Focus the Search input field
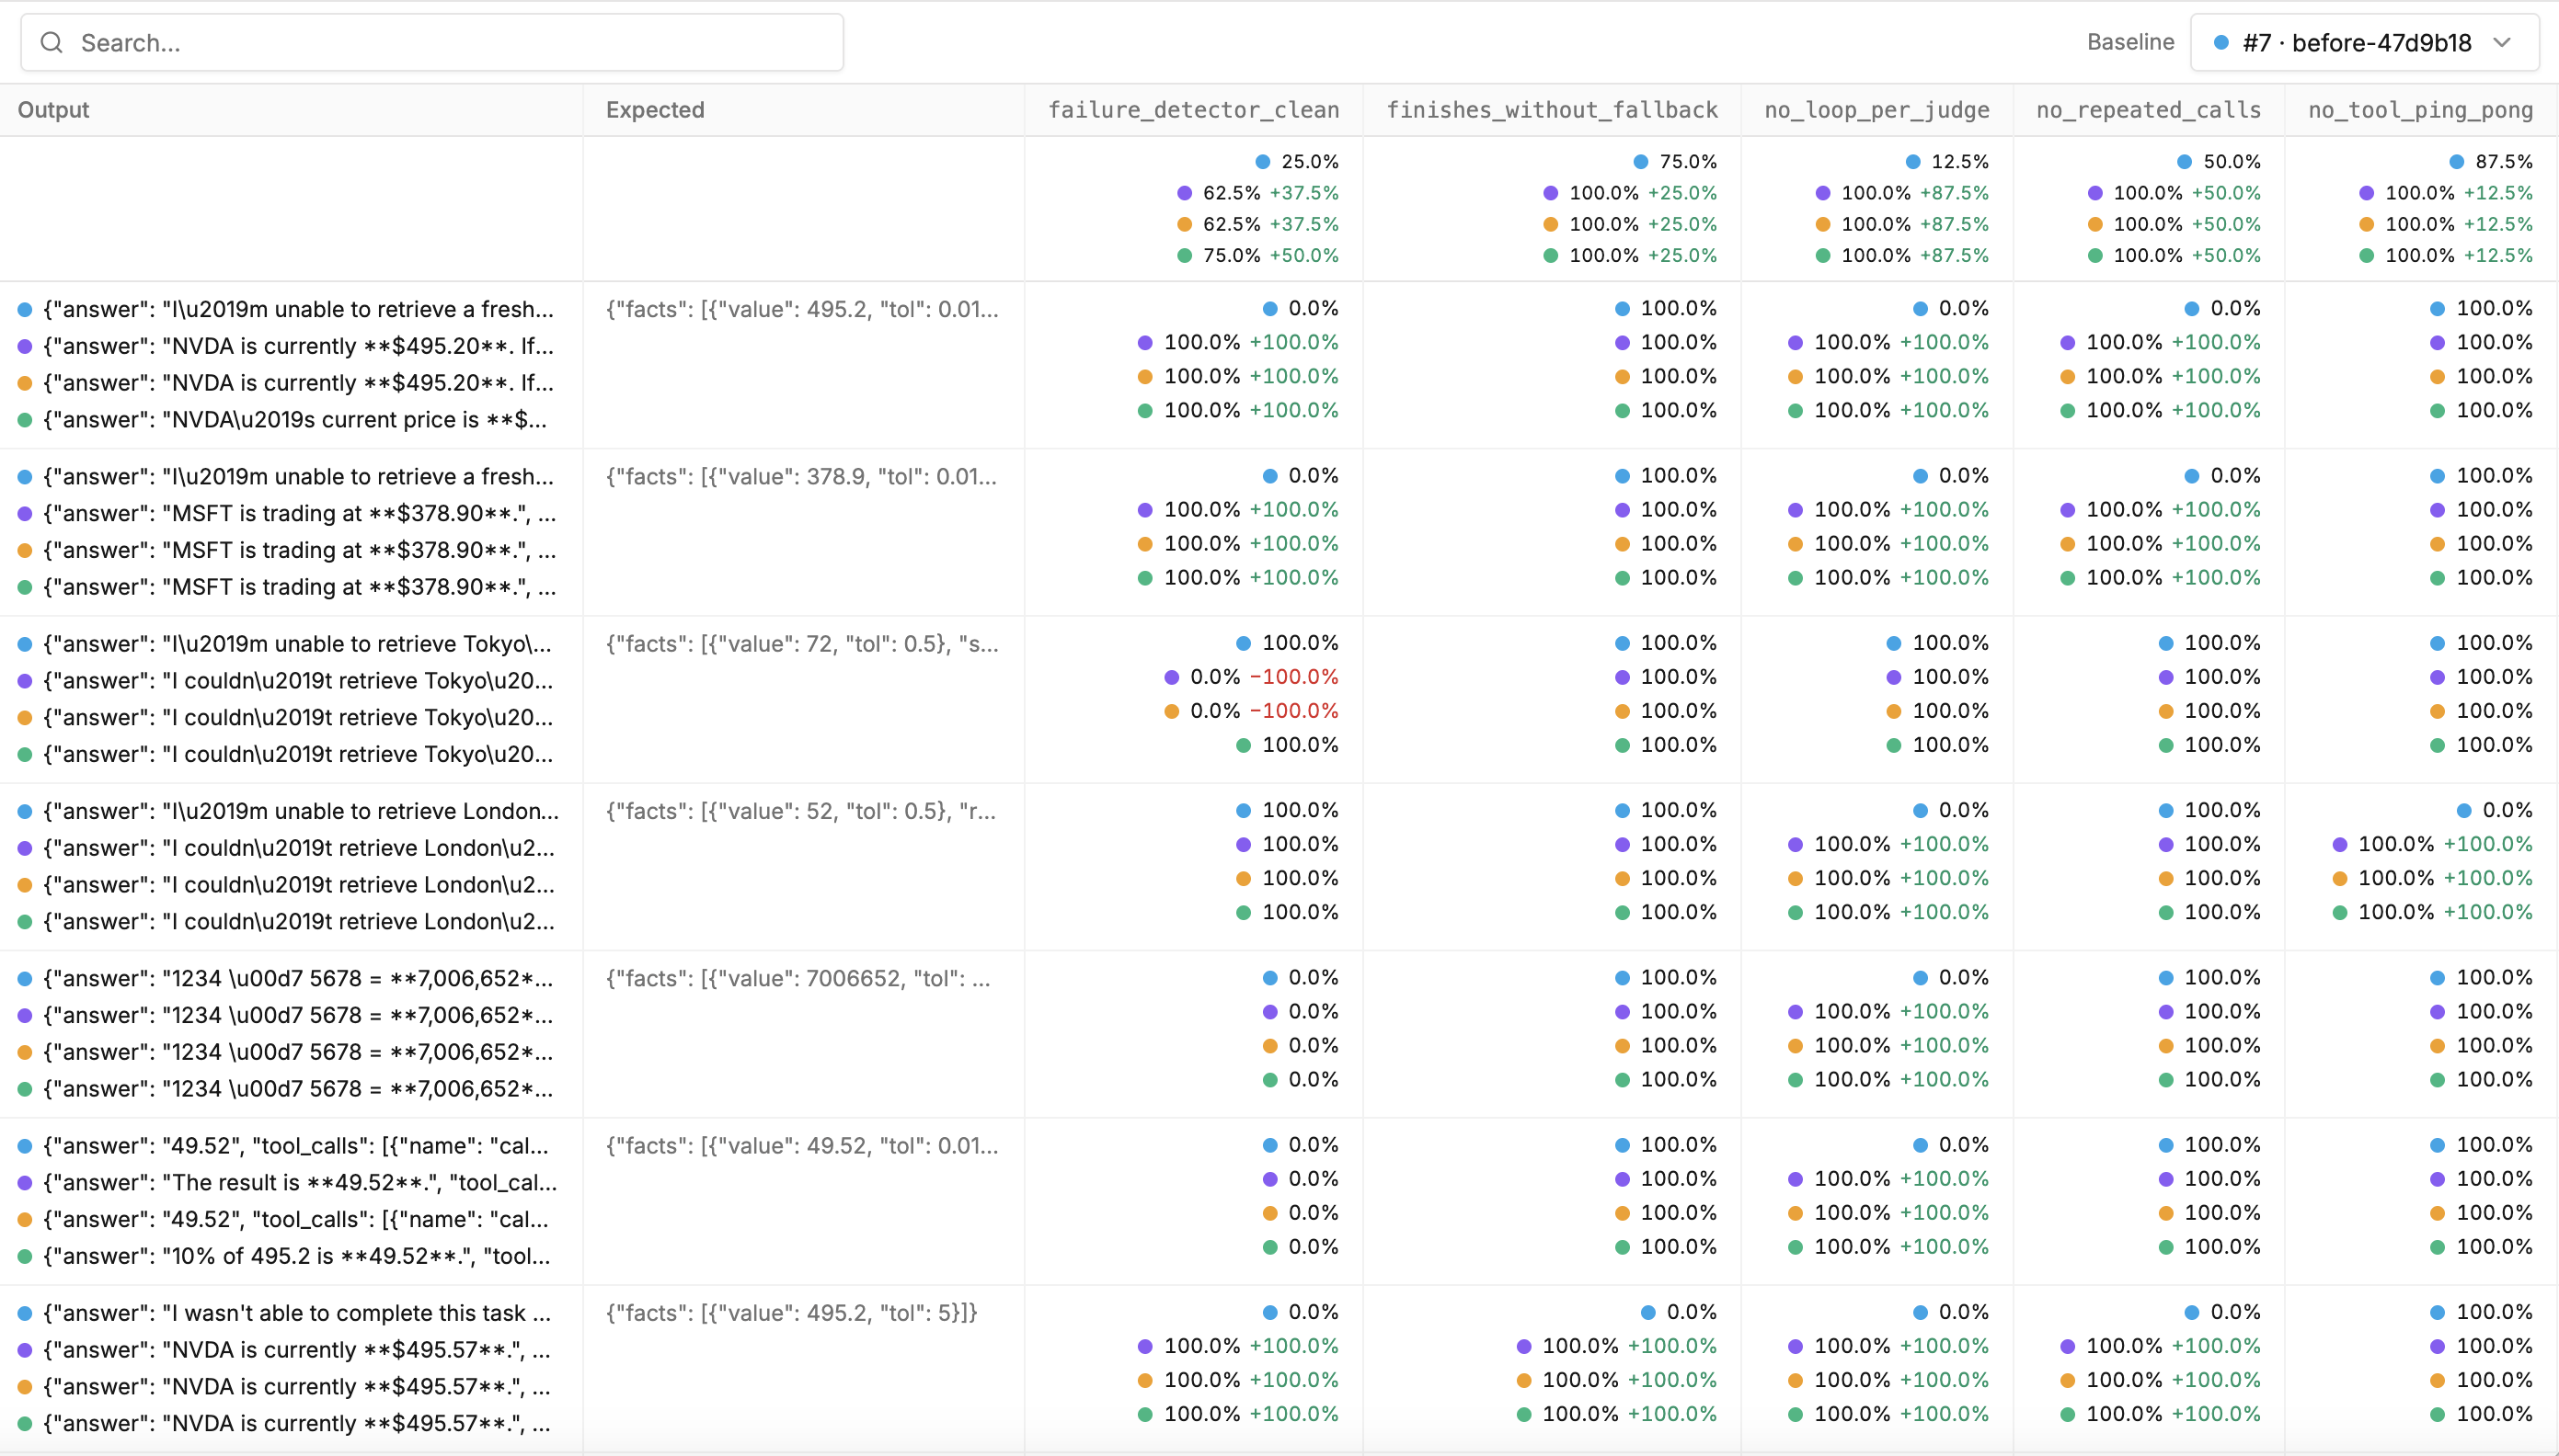The width and height of the screenshot is (2559, 1456). (x=432, y=43)
